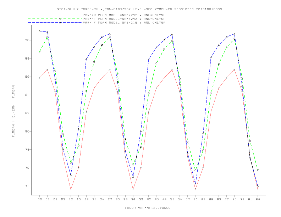Click the blue triangle marker at forecast hour 36
This screenshot has height=217, width=281.
tap(133, 177)
